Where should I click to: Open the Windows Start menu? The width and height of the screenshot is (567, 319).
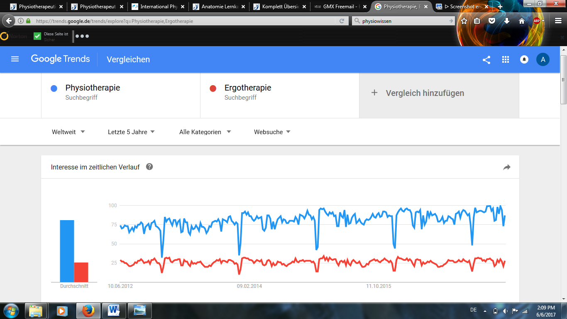[11, 310]
